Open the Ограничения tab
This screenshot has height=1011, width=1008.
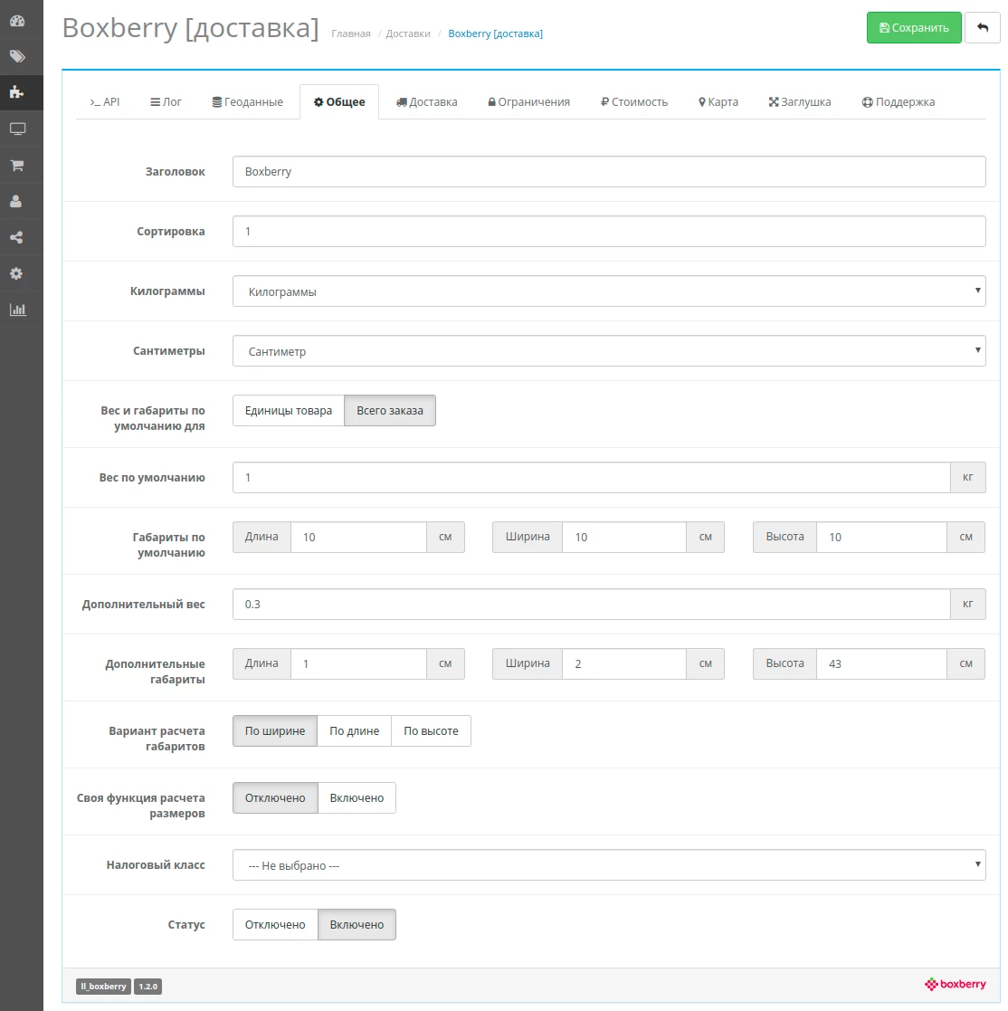529,102
